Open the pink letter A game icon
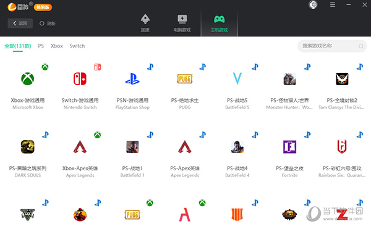Screen dimensions: 371x229 tap(185, 215)
